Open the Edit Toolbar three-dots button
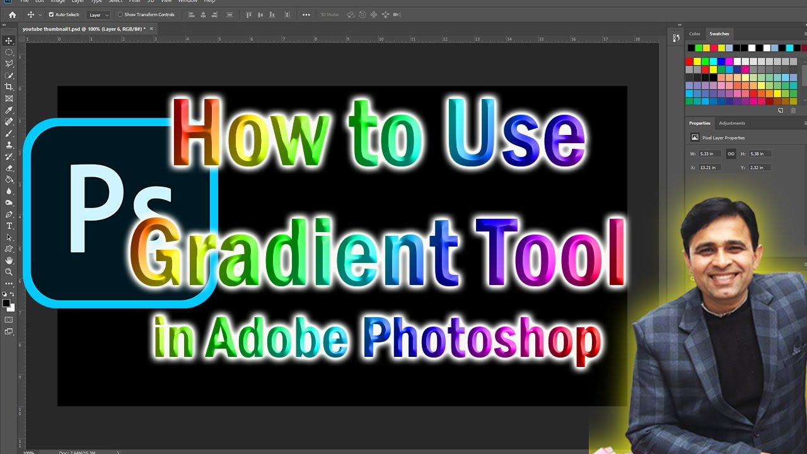The width and height of the screenshot is (807, 454). (9, 284)
